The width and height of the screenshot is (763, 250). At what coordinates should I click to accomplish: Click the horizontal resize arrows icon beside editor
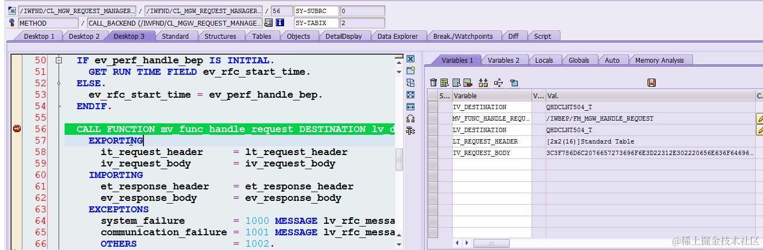tap(411, 106)
